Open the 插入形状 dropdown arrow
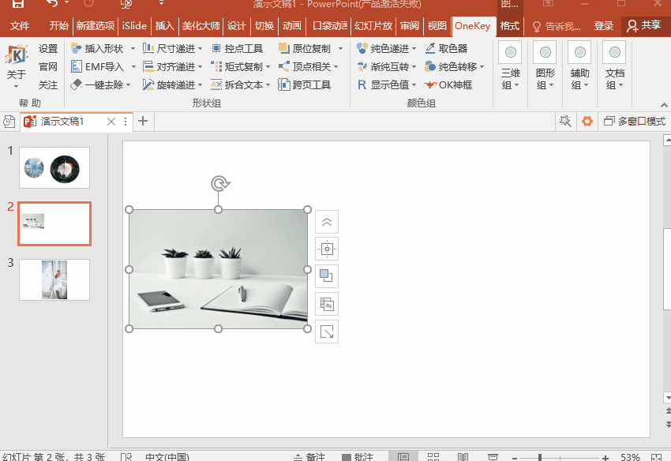The height and width of the screenshot is (461, 671). (133, 49)
